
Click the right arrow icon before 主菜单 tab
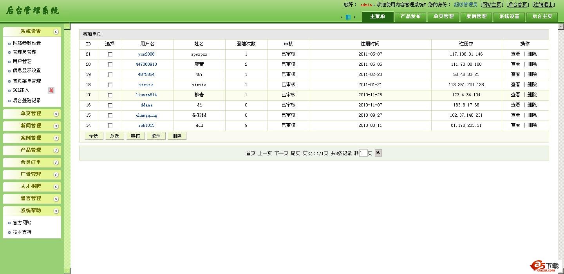[354, 17]
